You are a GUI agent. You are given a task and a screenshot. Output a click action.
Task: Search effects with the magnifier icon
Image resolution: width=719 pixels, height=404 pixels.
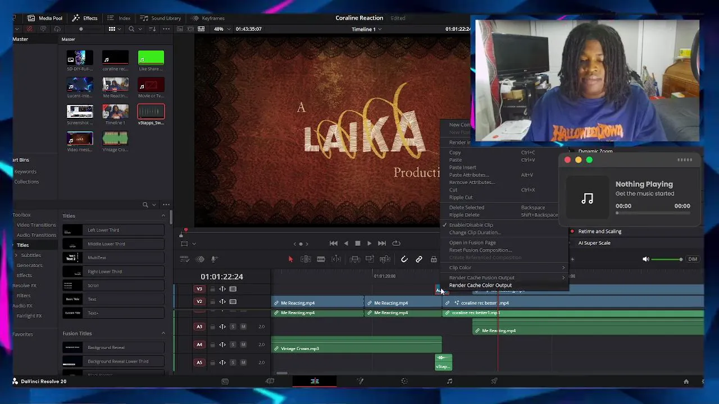145,205
